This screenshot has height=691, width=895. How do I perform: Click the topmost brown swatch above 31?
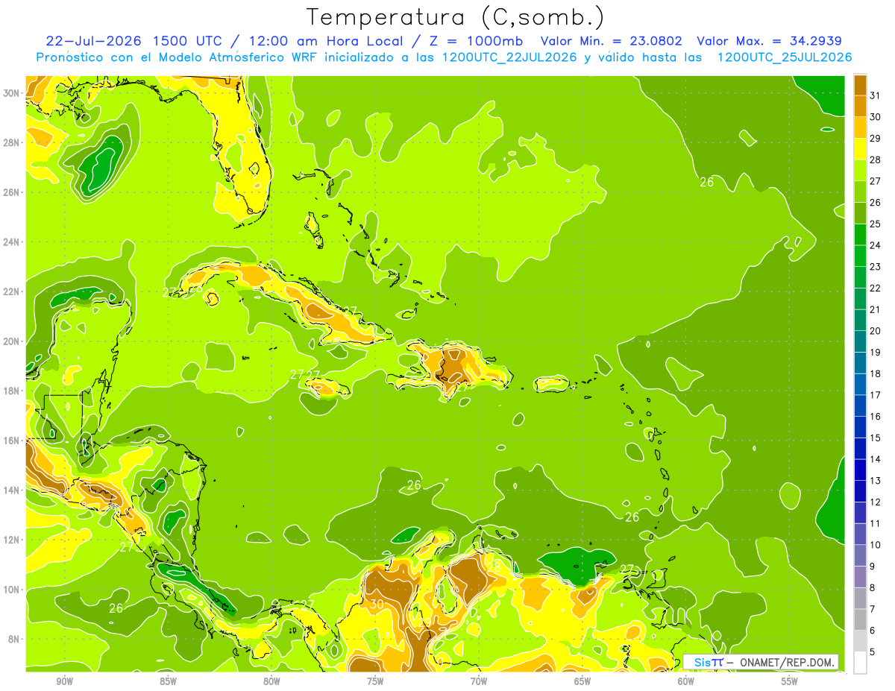[x=860, y=84]
